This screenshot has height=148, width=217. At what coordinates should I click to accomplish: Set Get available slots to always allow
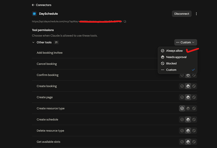click(182, 142)
